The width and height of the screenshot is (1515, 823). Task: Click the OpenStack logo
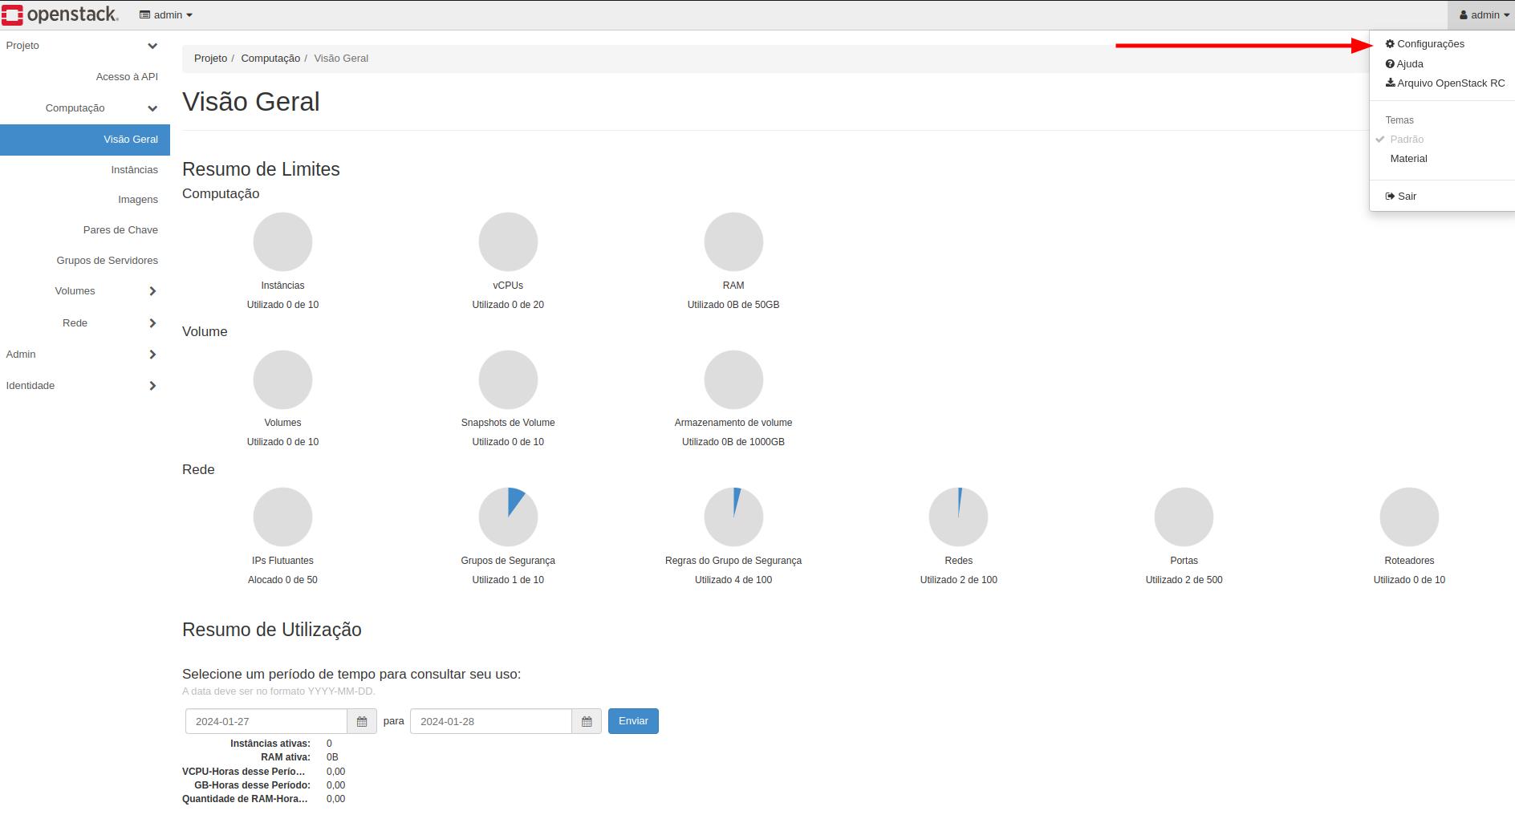(60, 14)
